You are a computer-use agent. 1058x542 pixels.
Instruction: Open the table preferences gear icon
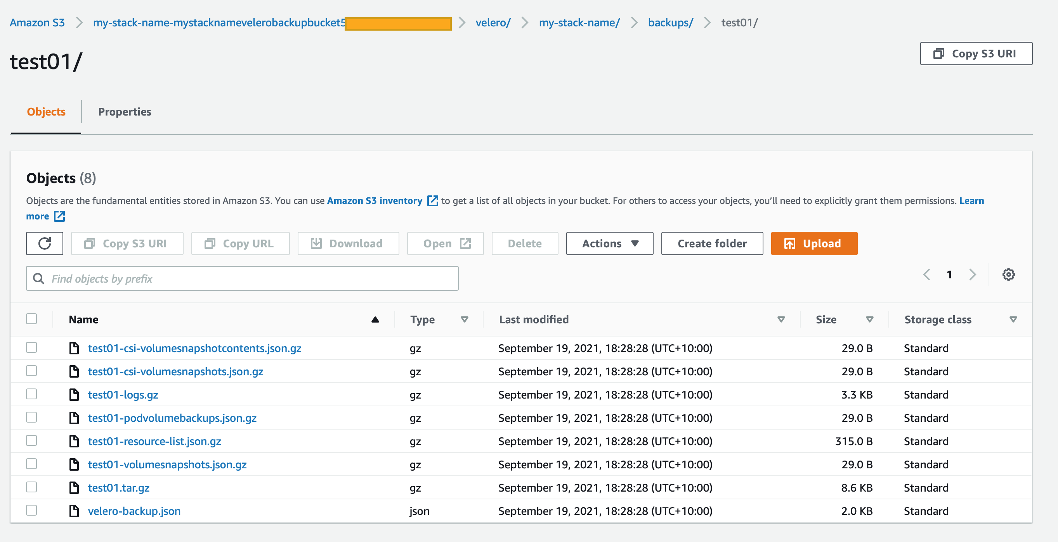click(x=1008, y=274)
